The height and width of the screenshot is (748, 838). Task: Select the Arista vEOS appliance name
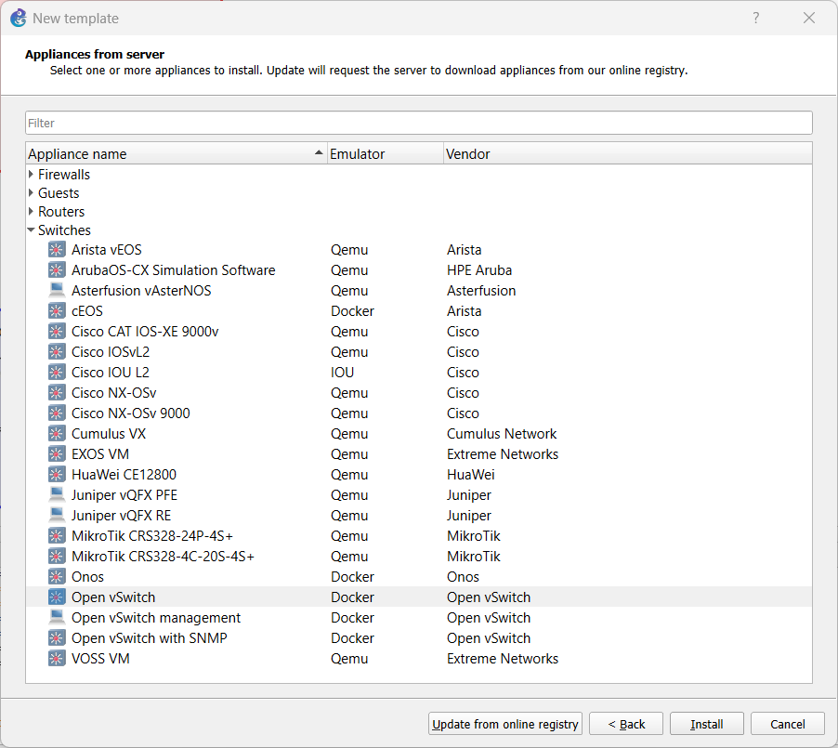coord(107,250)
